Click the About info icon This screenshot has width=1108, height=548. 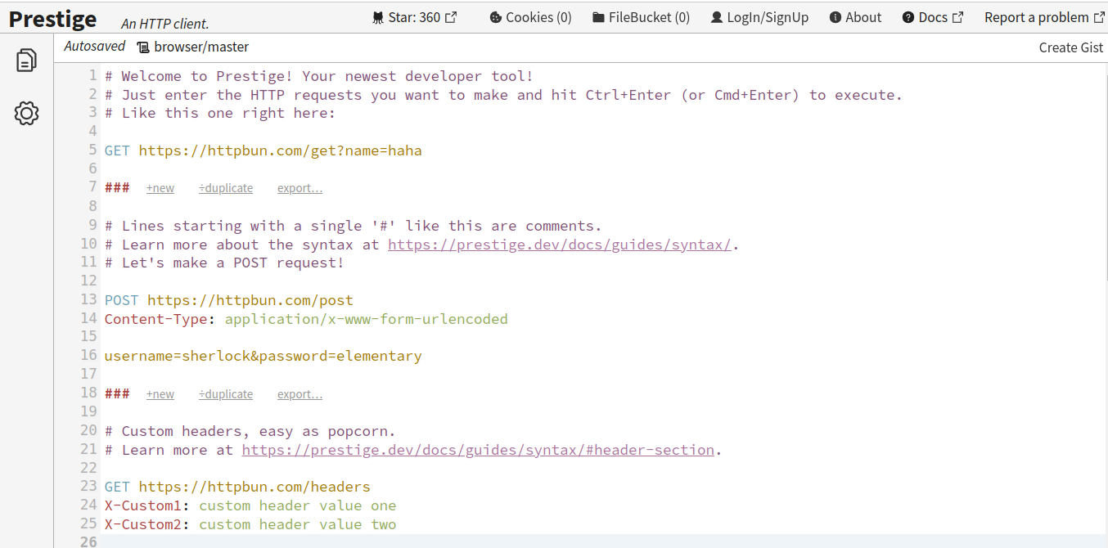(836, 17)
